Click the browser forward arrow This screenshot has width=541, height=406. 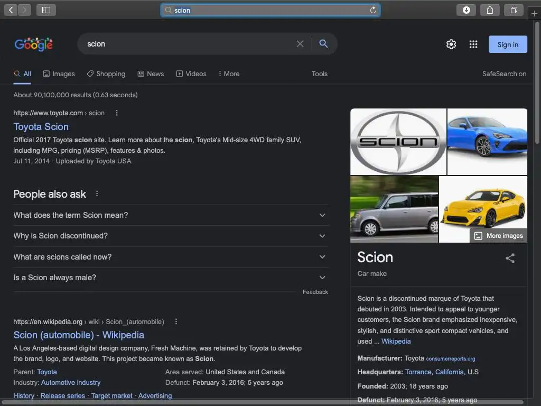[x=24, y=10]
